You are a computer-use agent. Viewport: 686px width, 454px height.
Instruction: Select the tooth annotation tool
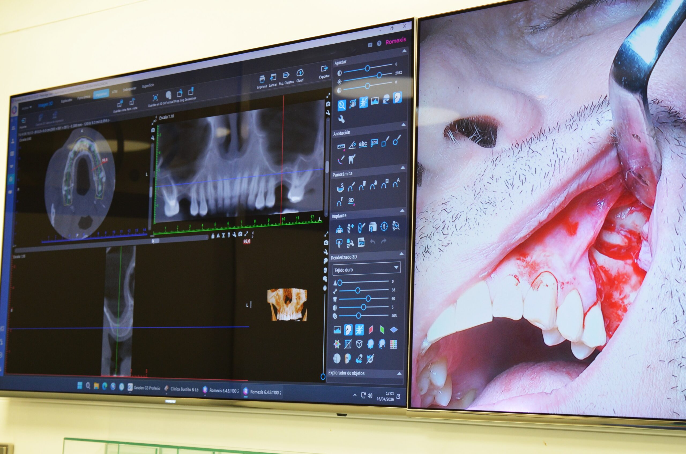click(352, 159)
